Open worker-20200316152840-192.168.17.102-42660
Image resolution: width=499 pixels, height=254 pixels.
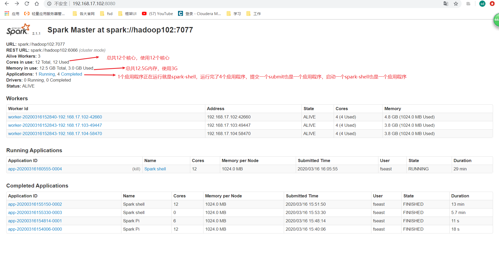[55, 117]
